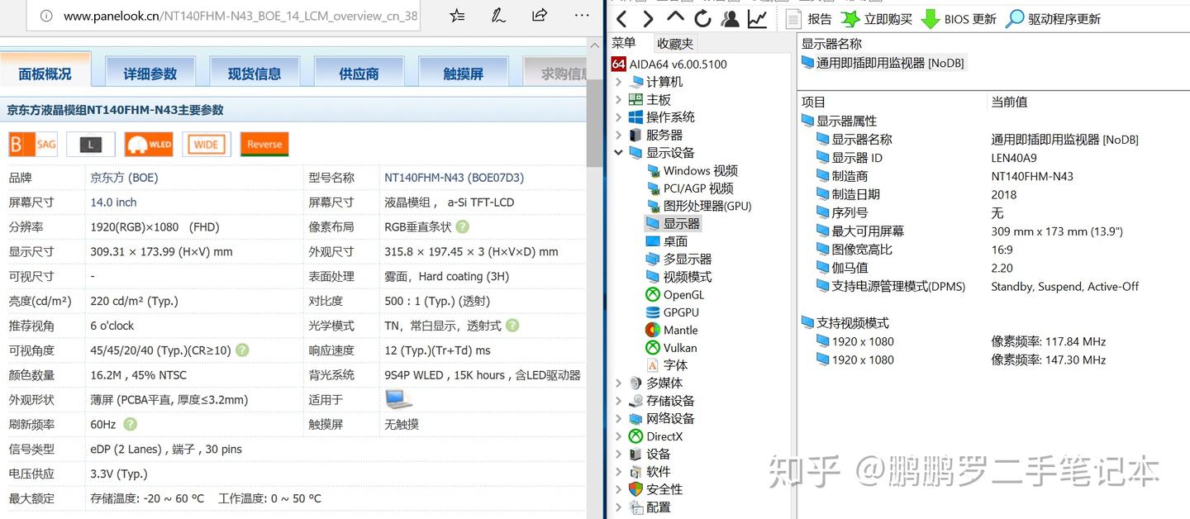The width and height of the screenshot is (1190, 519).
Task: Click the Vulkan sidebar icon
Action: click(x=653, y=347)
